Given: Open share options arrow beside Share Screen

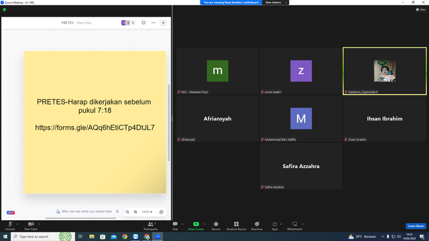Looking at the screenshot, I should [204, 224].
